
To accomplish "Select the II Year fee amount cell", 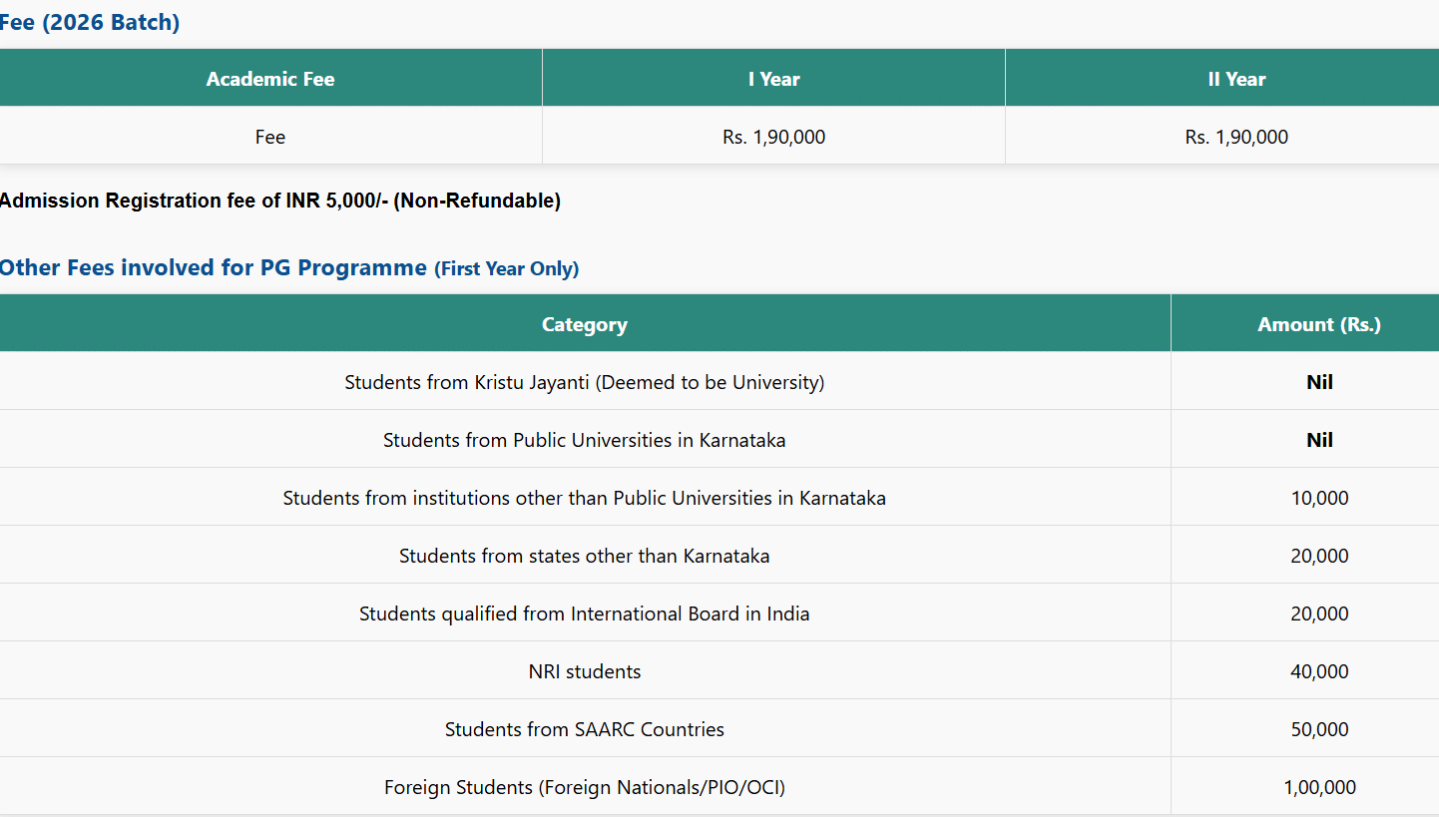I will click(1236, 137).
